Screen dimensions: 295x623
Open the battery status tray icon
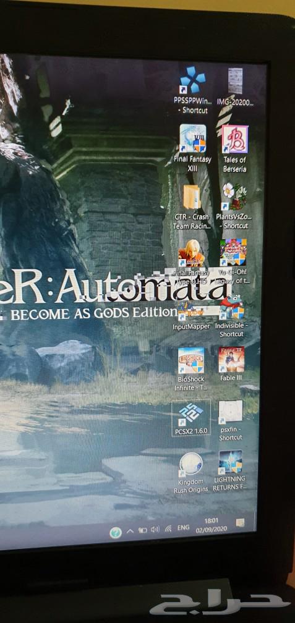tap(142, 530)
